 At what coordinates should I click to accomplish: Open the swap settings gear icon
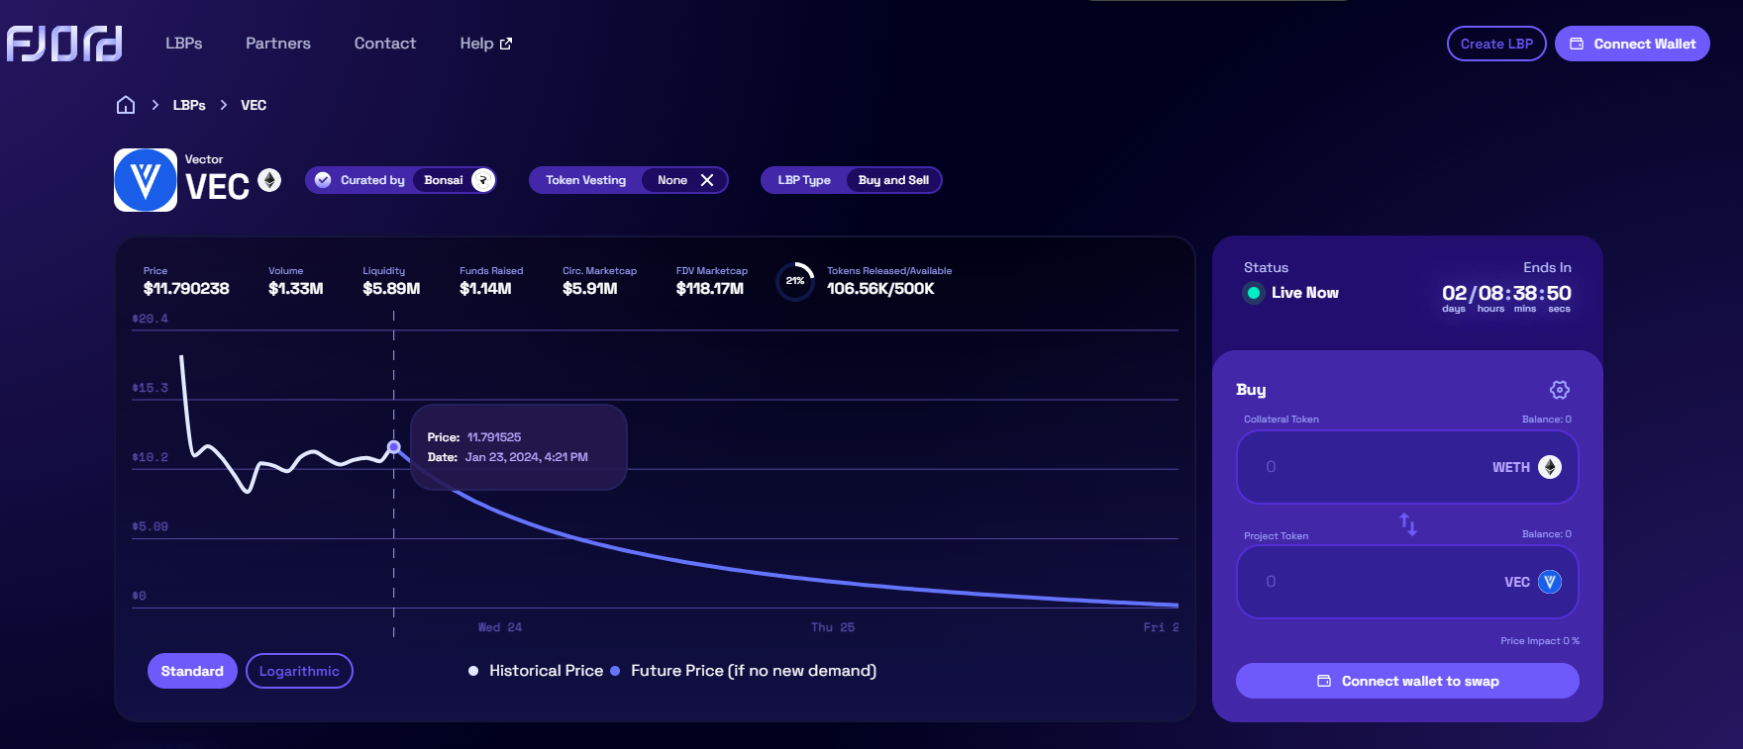1559,390
